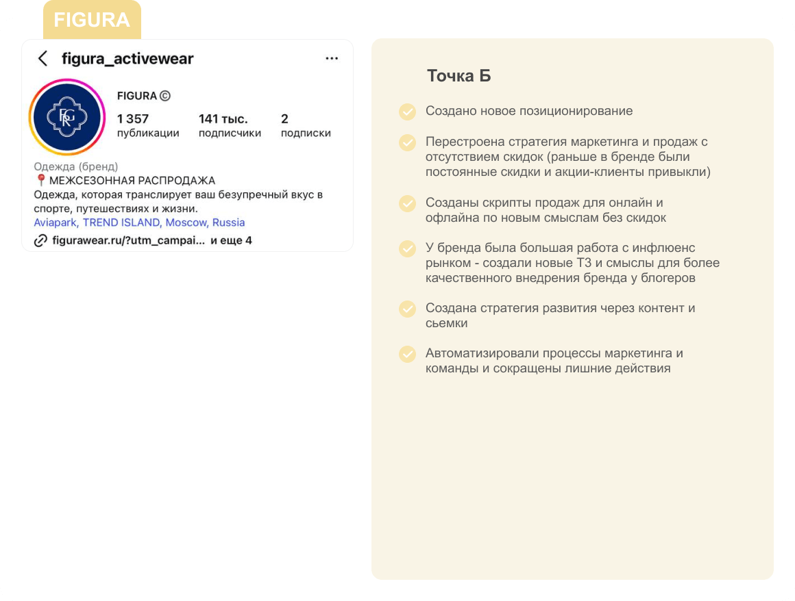
Task: Open Aviapark, TREND ISLAND location link
Action: click(x=139, y=222)
